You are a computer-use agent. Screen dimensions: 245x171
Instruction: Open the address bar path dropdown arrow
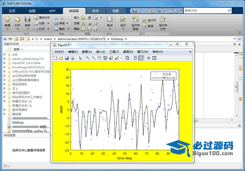(x=235, y=39)
